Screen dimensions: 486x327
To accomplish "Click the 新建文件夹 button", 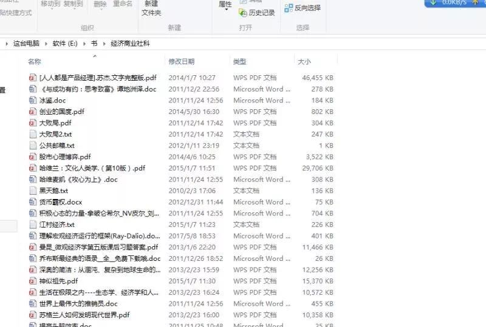I will click(151, 8).
